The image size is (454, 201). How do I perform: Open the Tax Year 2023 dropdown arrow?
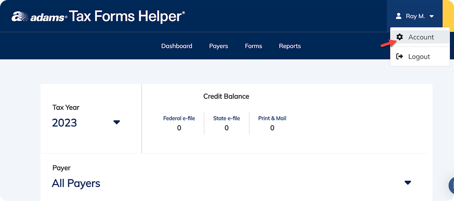pos(117,122)
